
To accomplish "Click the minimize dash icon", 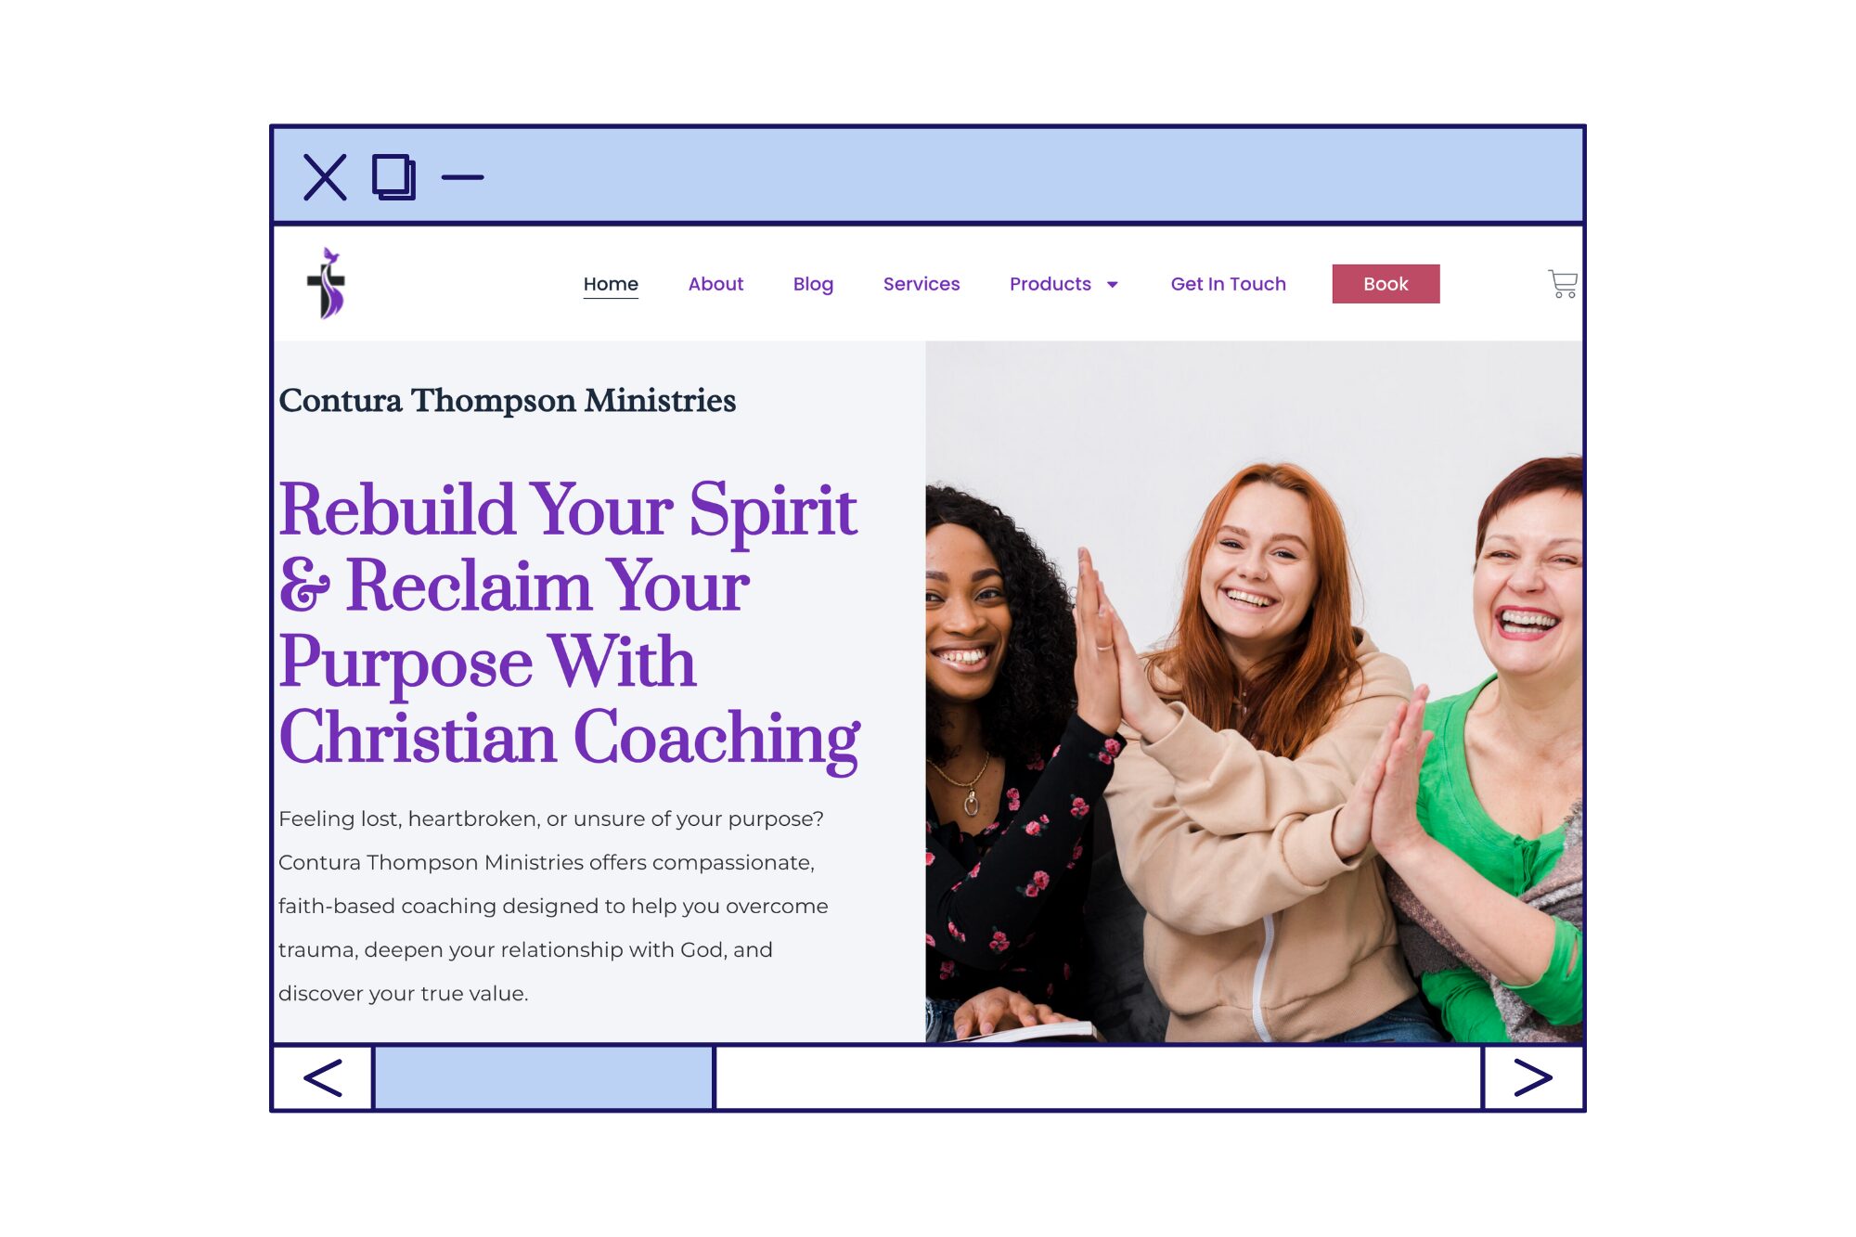I will [x=462, y=177].
